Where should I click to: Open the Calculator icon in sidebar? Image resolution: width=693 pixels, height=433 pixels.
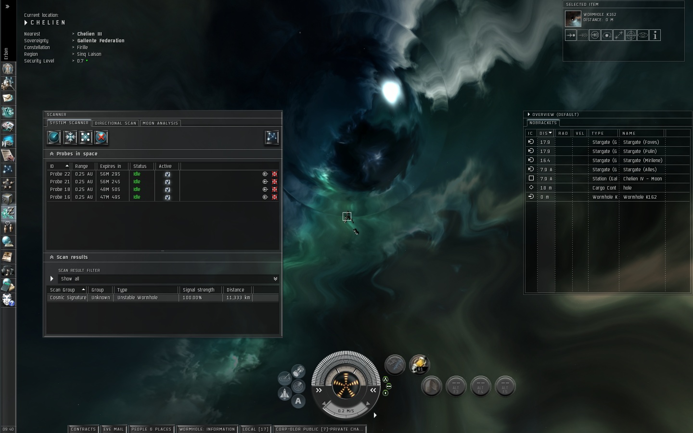pyautogui.click(x=8, y=285)
